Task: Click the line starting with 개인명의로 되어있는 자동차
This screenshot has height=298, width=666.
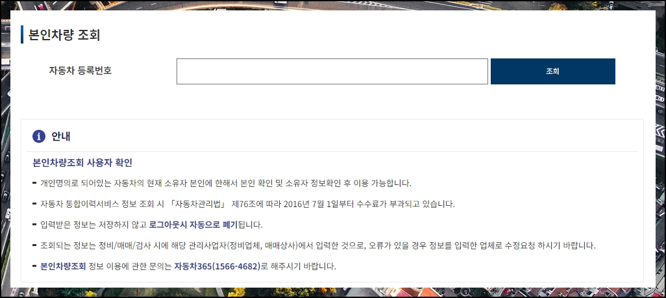Action: click(x=226, y=184)
